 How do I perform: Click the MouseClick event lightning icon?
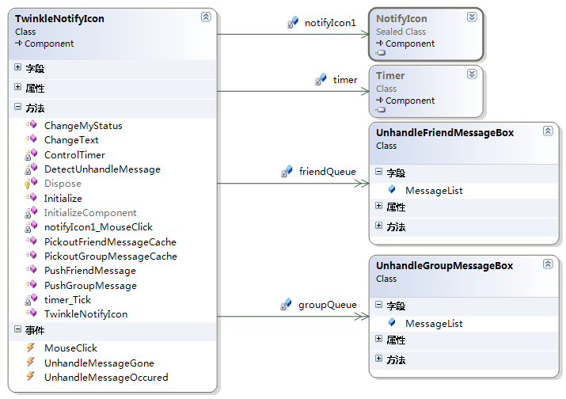coord(31,348)
